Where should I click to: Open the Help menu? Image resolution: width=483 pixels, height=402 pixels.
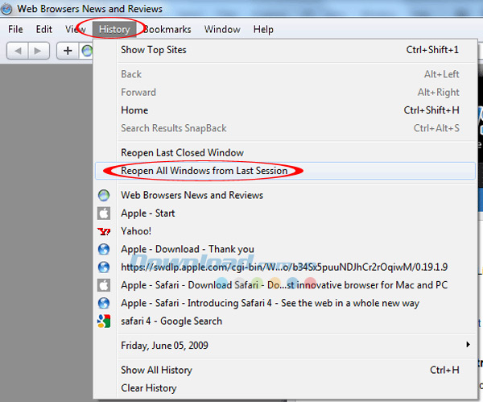click(263, 29)
